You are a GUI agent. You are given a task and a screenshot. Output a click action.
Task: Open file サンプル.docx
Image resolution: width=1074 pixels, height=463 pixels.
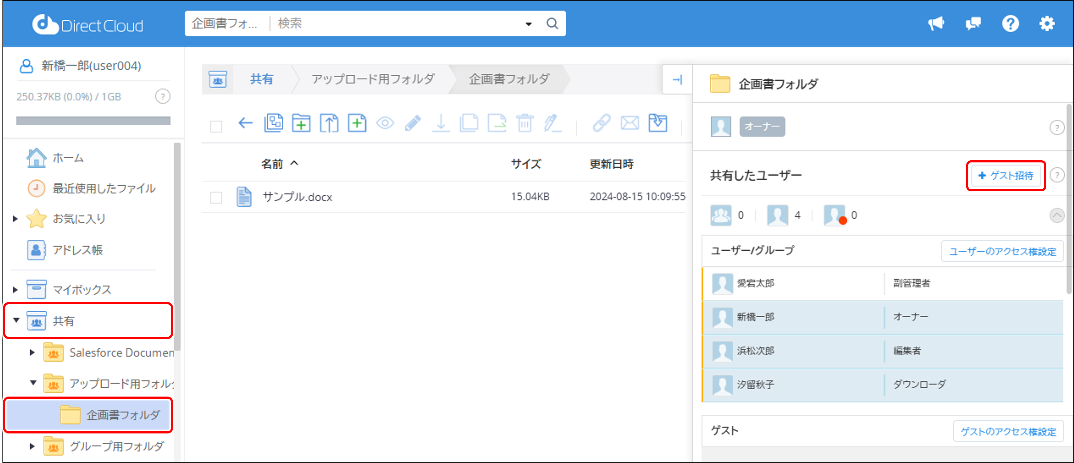pyautogui.click(x=297, y=197)
